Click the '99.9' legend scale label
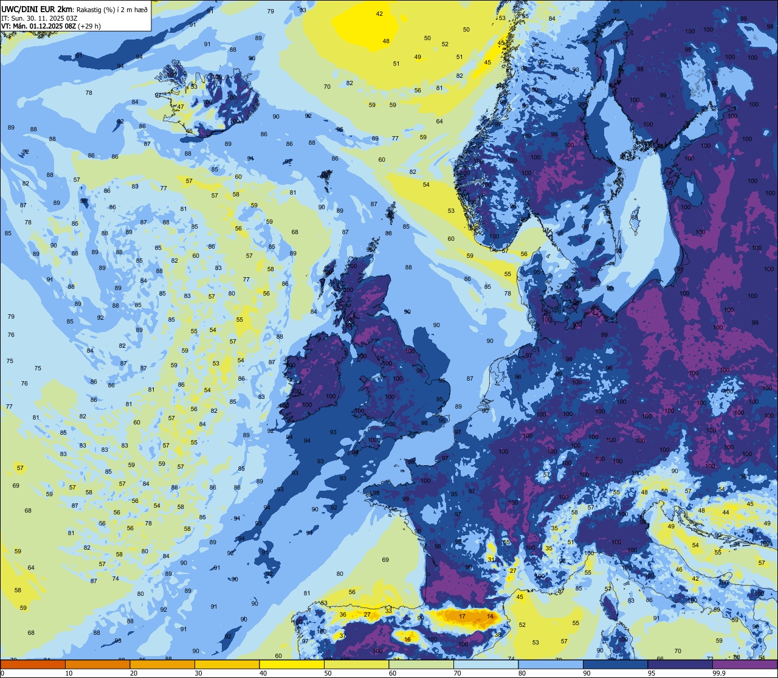Viewport: 778px width, 678px height. click(720, 673)
